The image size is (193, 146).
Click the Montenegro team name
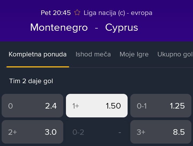point(59,27)
